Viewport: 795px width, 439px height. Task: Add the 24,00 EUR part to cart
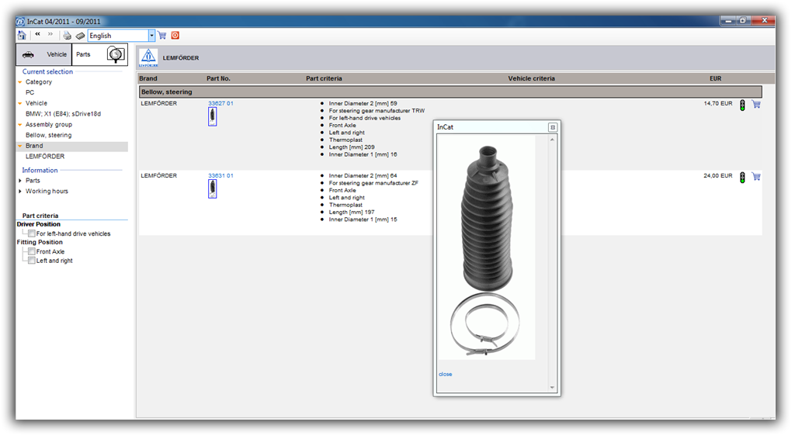click(x=756, y=177)
